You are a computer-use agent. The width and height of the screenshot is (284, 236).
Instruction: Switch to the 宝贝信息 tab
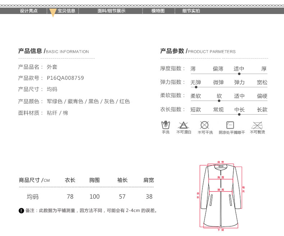tap(67, 11)
